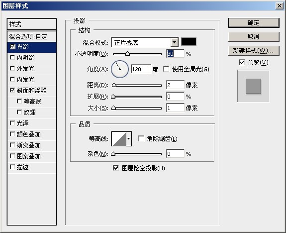The width and height of the screenshot is (286, 233).
Task: Select 混合选项:自定 entry
Action: click(x=32, y=36)
